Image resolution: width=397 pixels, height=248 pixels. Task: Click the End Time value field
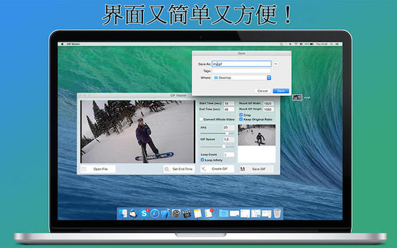coord(229,109)
